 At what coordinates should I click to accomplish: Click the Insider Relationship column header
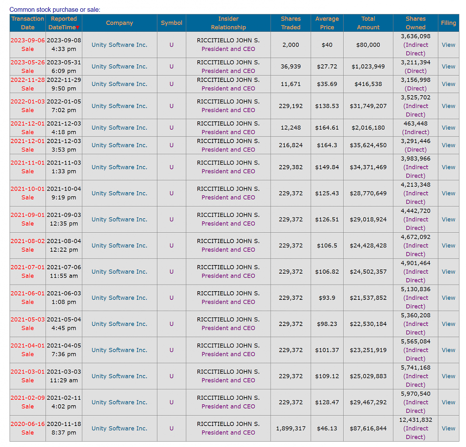228,23
